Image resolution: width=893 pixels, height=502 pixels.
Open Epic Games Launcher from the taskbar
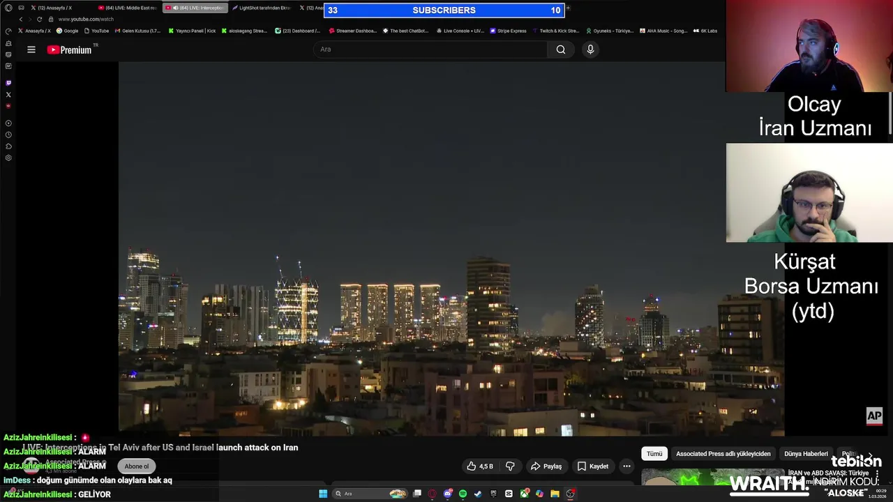(x=493, y=494)
